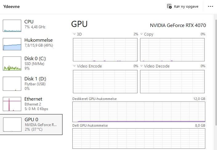Click the Delt GPU-hukommelse graph

[x=139, y=139]
